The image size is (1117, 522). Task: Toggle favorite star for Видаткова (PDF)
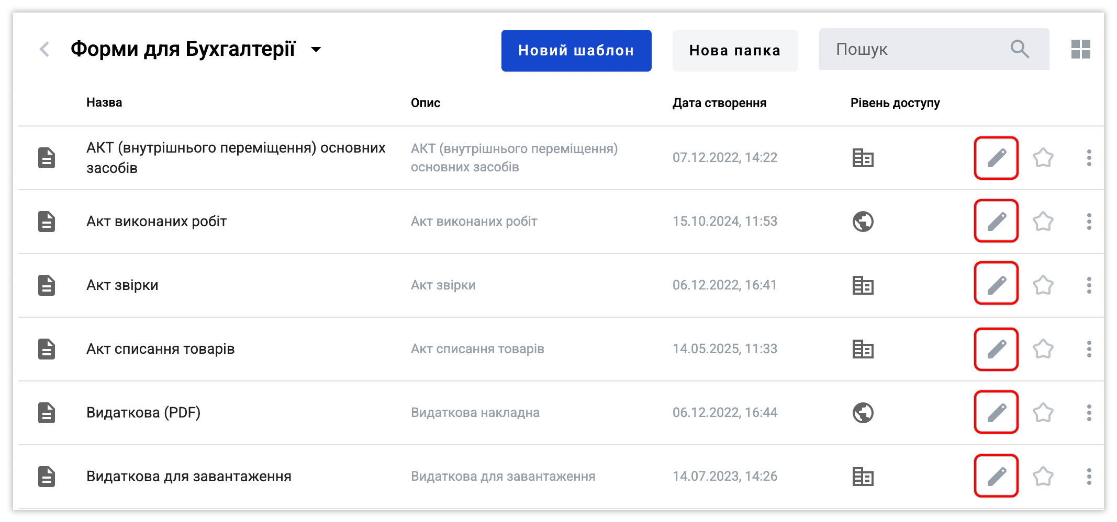[1043, 413]
